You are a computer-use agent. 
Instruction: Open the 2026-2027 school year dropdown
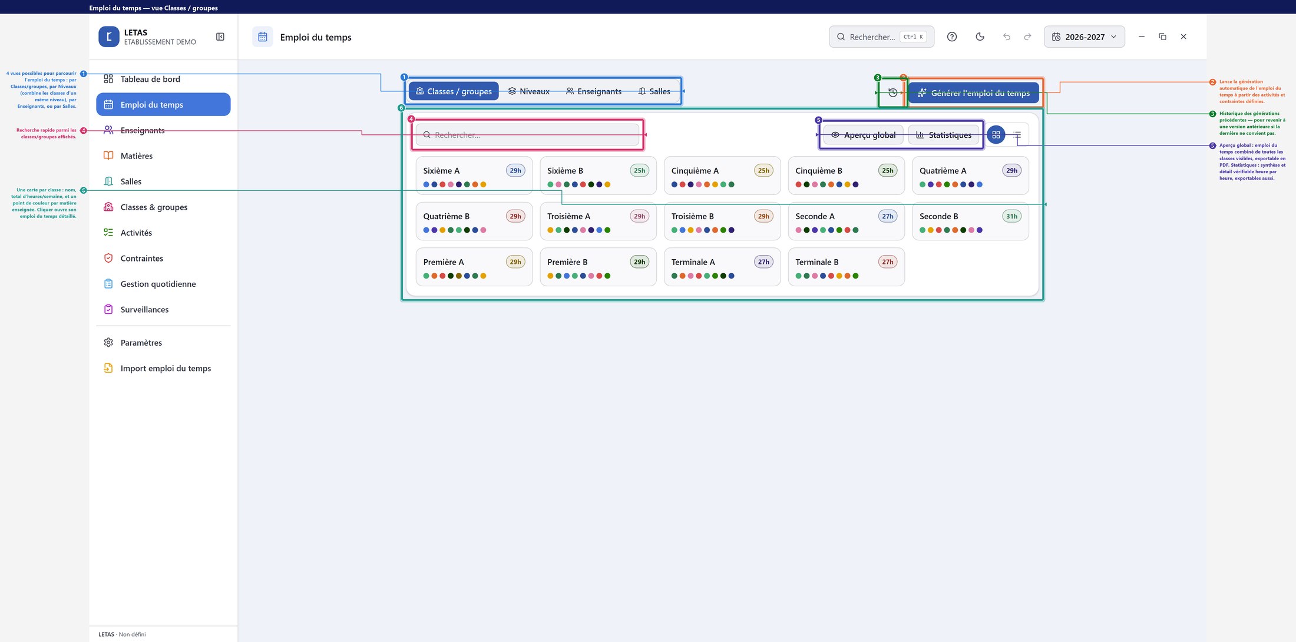pos(1085,37)
